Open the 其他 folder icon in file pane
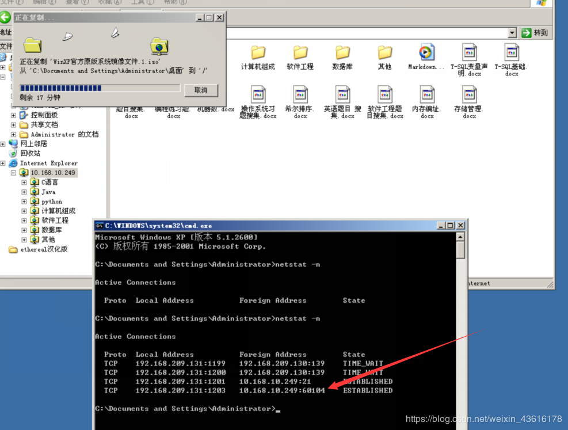 (x=384, y=53)
